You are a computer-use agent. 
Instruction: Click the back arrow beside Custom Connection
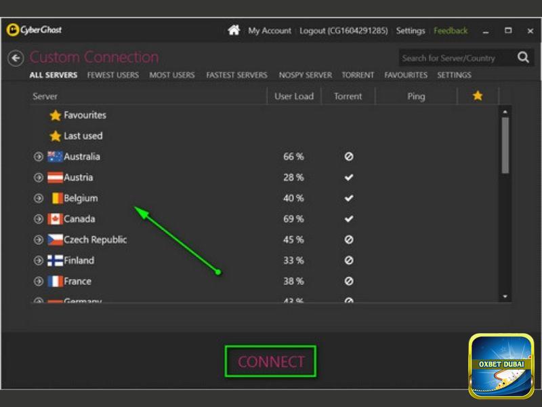15,58
